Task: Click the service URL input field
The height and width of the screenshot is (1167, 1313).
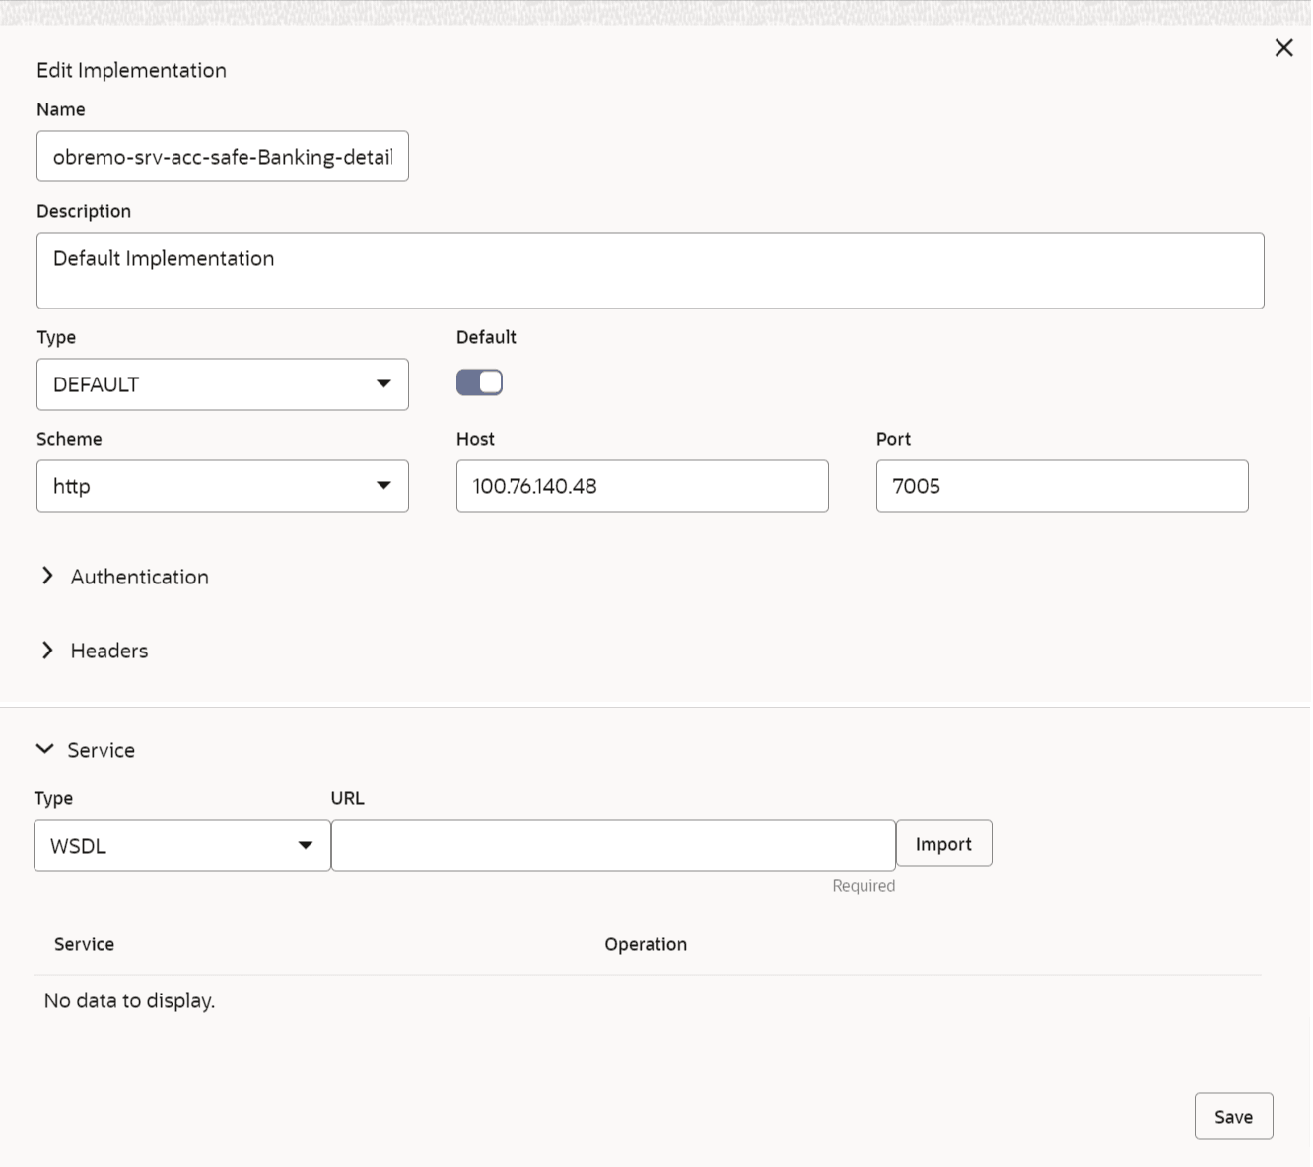Action: 613,846
